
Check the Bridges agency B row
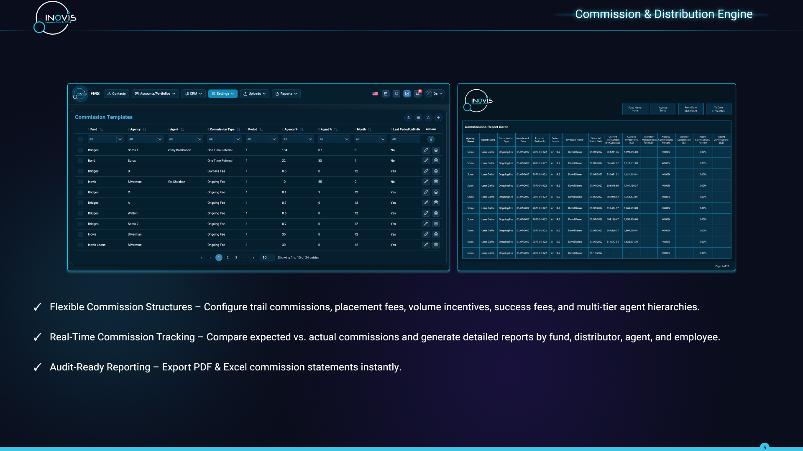80,171
